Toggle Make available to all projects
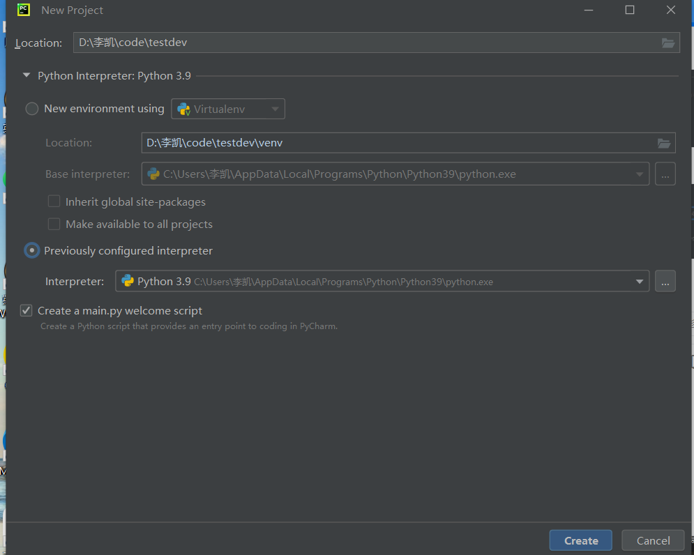 pos(54,224)
